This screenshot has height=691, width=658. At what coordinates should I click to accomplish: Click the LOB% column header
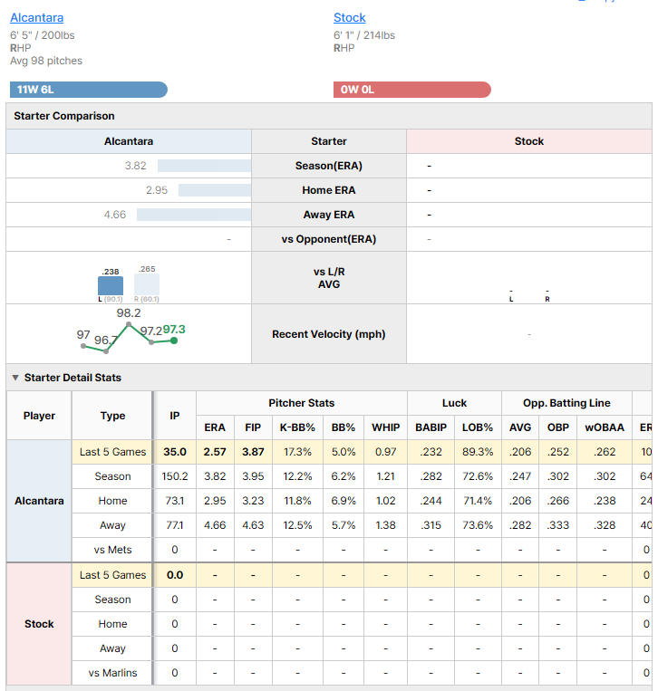pos(478,427)
